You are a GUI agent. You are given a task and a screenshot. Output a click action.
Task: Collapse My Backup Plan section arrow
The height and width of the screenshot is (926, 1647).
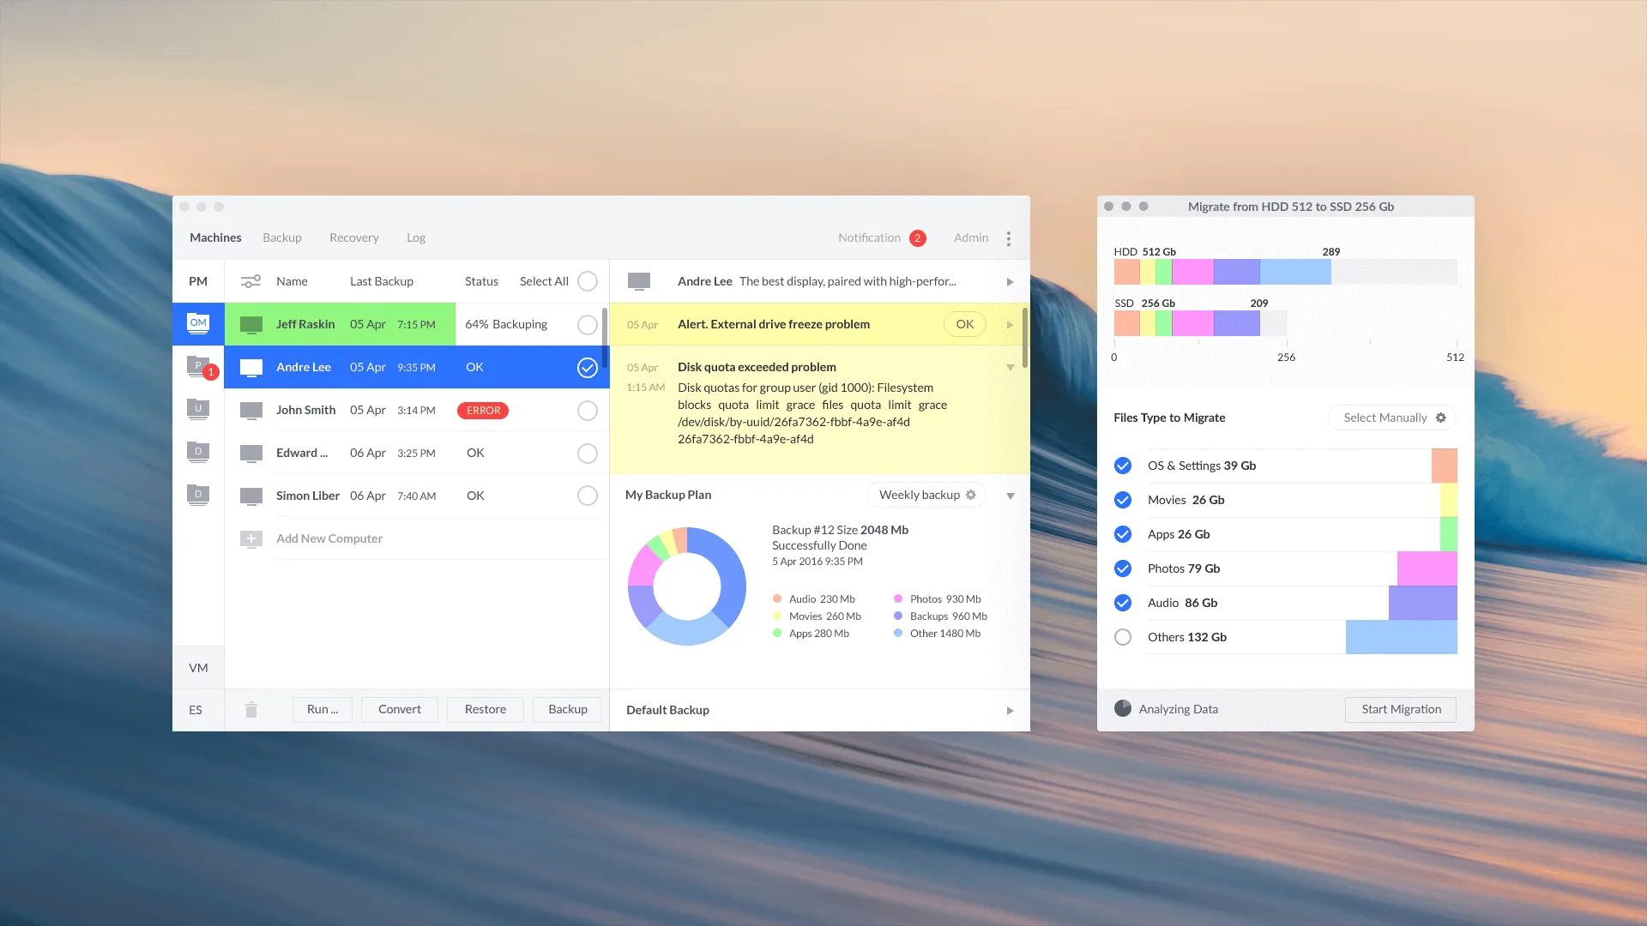pos(1011,496)
